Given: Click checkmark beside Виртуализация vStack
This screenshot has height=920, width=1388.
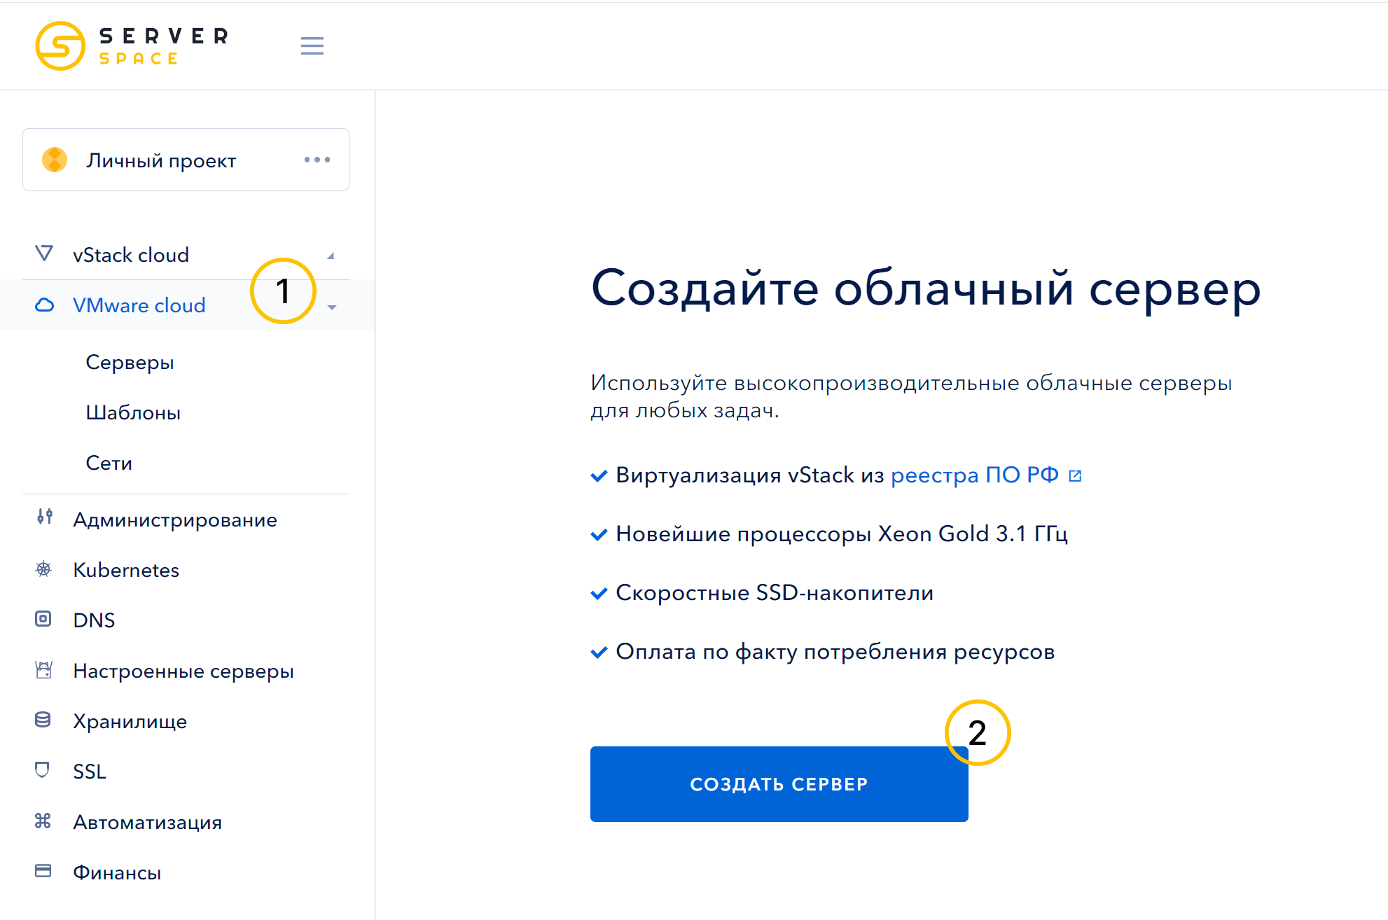Looking at the screenshot, I should [x=599, y=476].
